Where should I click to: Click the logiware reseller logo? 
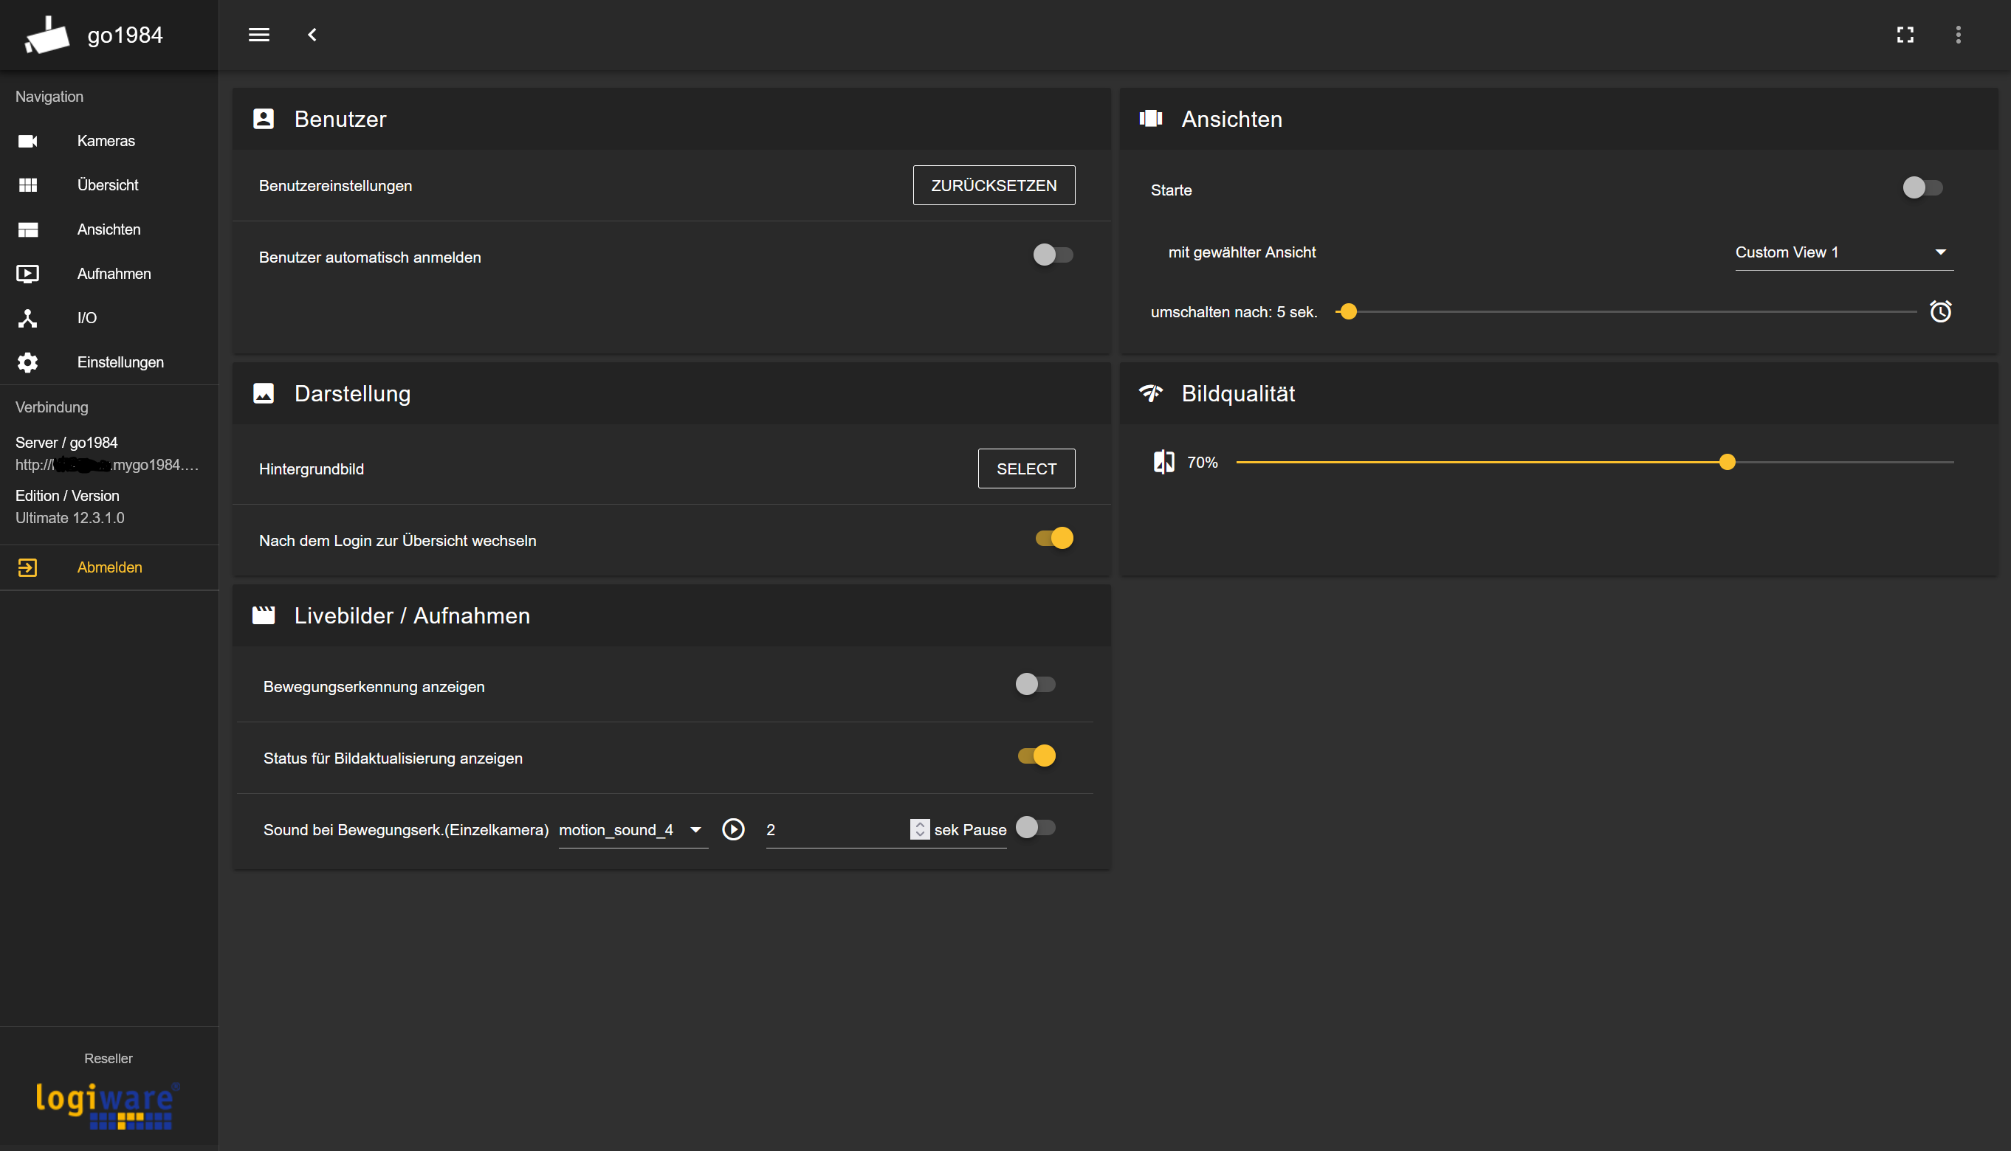pos(108,1105)
